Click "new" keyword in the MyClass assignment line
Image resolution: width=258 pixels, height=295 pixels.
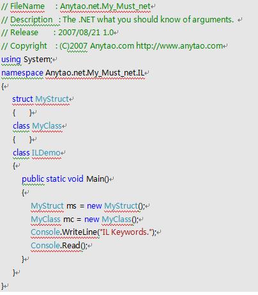pos(92,219)
